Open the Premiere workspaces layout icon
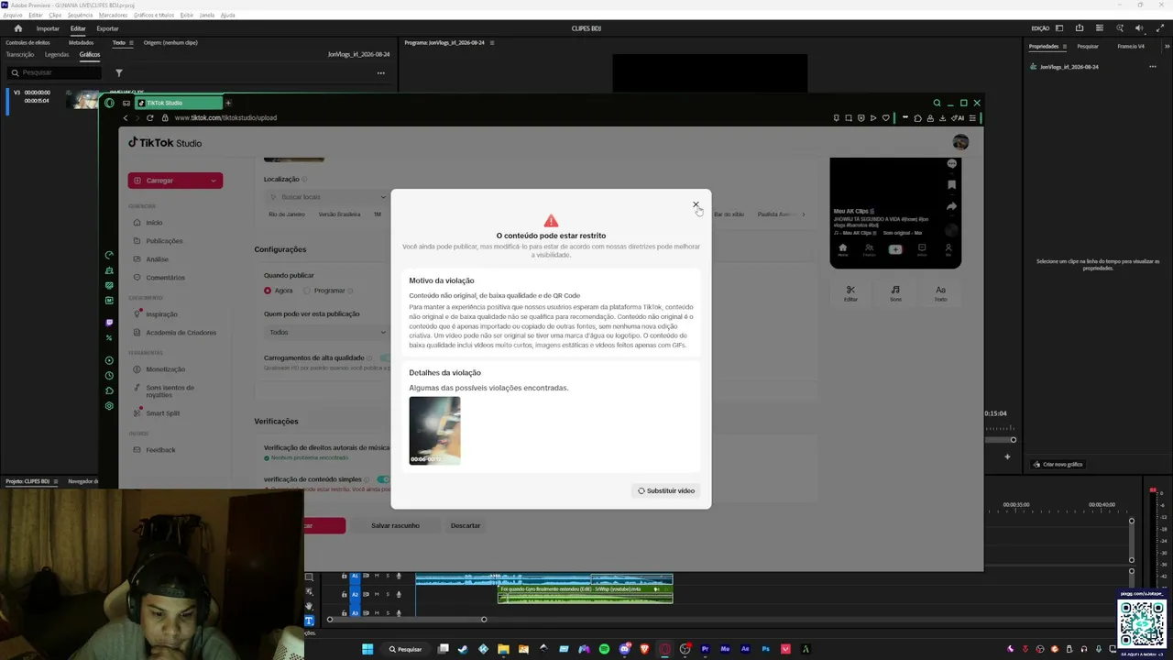 pyautogui.click(x=1058, y=28)
